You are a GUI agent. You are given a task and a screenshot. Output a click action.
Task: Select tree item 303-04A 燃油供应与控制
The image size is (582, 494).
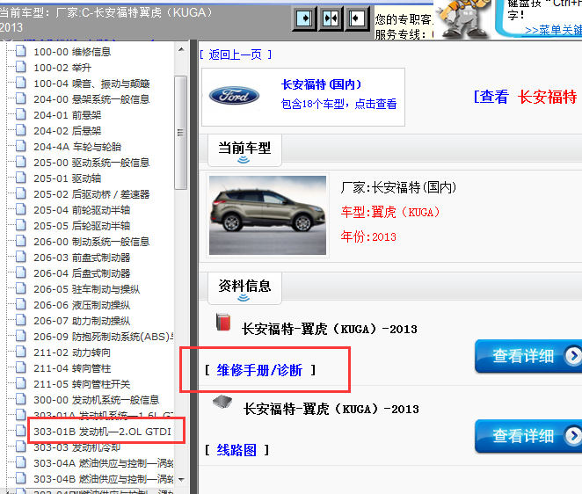pos(103,463)
